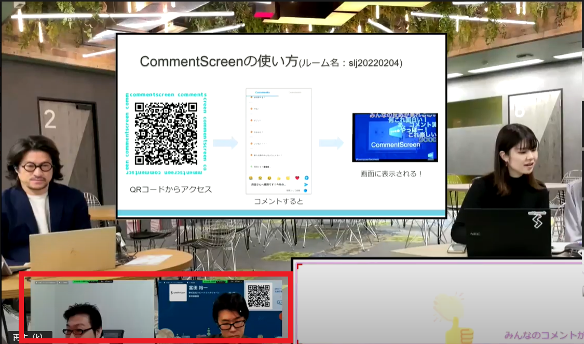This screenshot has width=584, height=344.
Task: Click the large CommentScreen QR code on the slide
Action: tap(166, 134)
